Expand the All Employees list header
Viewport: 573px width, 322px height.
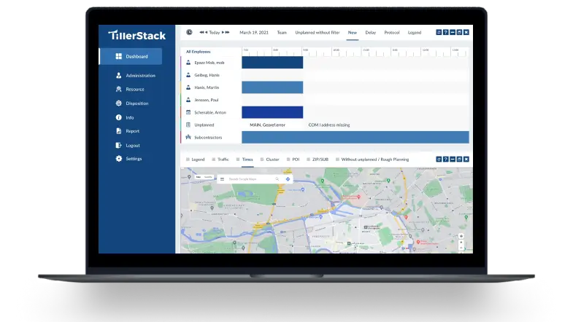coord(198,52)
